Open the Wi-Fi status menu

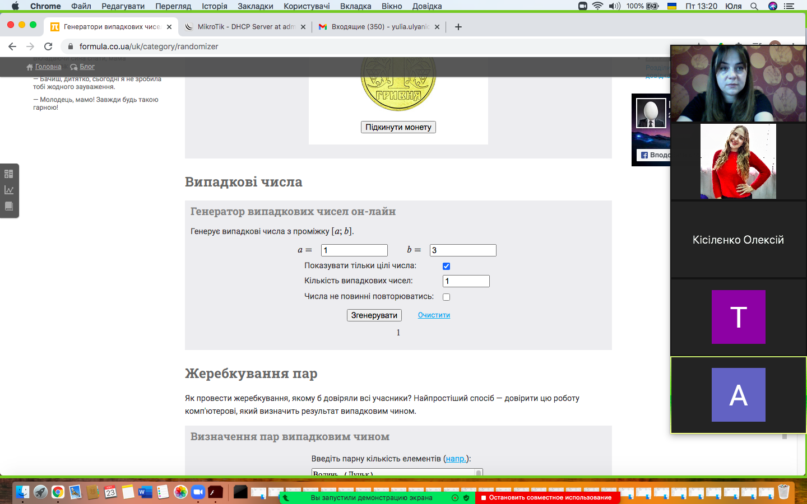(598, 6)
